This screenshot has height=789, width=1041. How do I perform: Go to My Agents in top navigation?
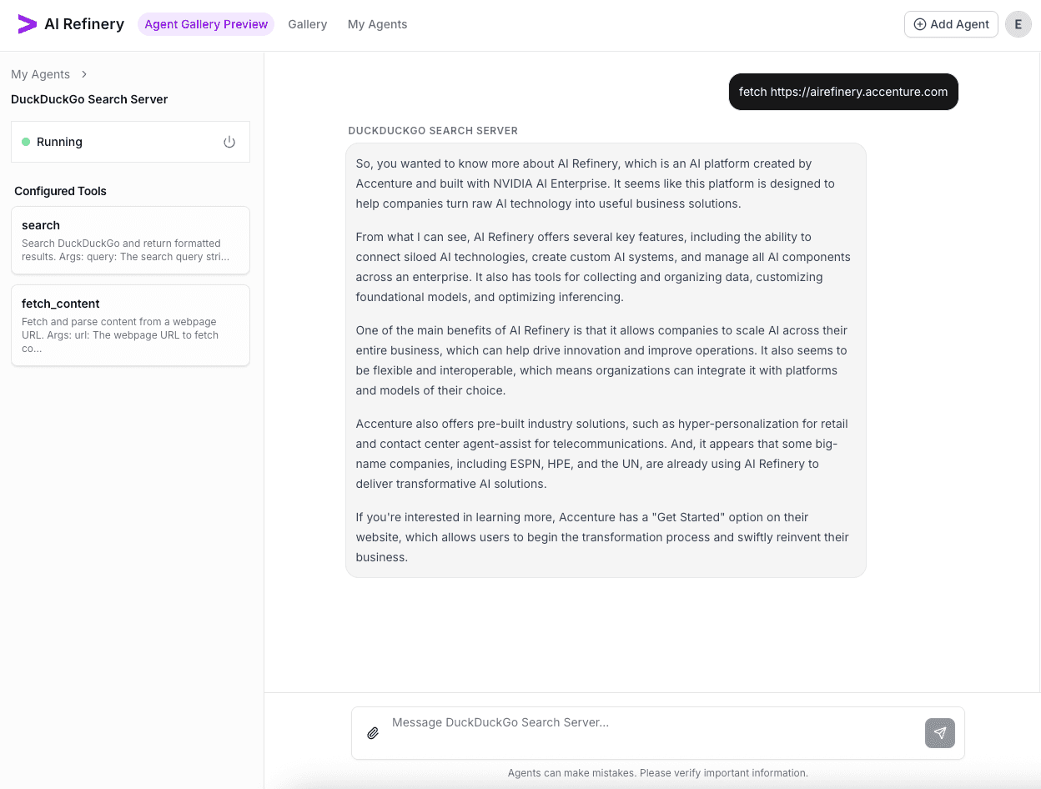[377, 24]
